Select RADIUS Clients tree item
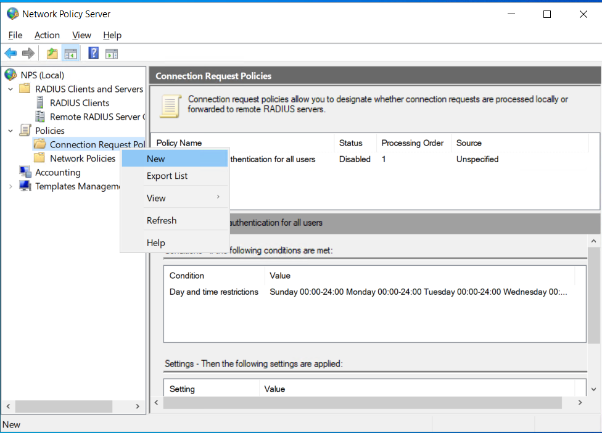 tap(80, 103)
